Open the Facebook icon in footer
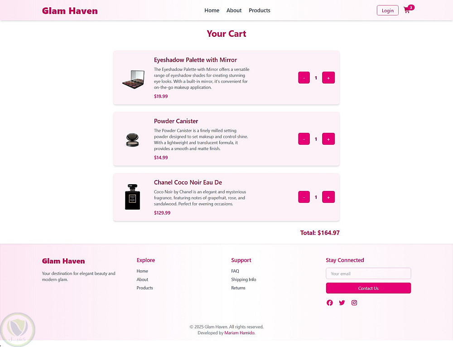453x347 pixels. pos(330,303)
